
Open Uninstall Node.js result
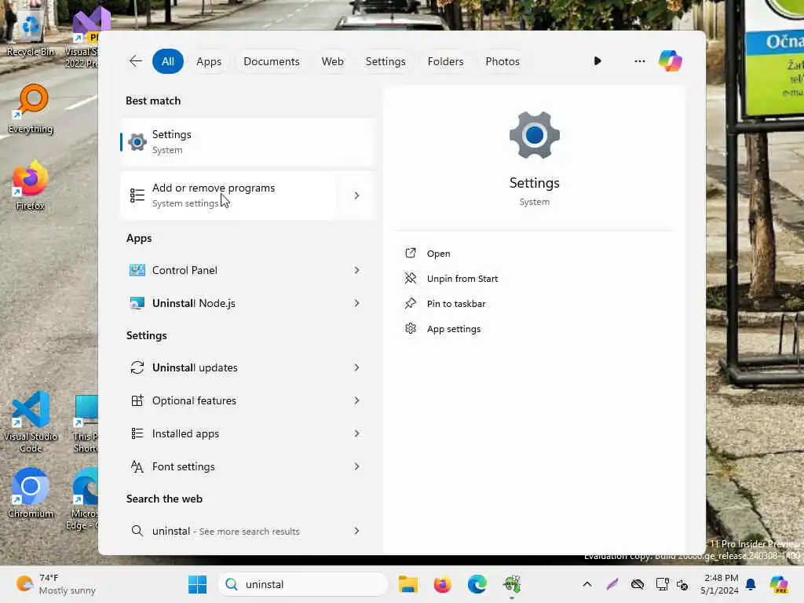point(228,303)
